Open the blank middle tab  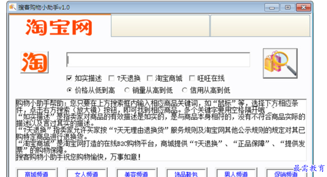160,25
